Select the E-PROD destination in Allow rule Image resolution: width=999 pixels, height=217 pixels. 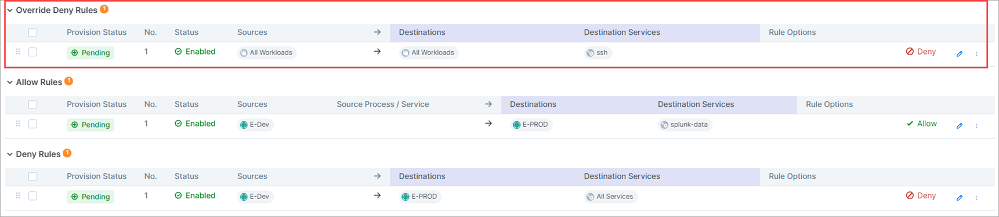pyautogui.click(x=530, y=125)
